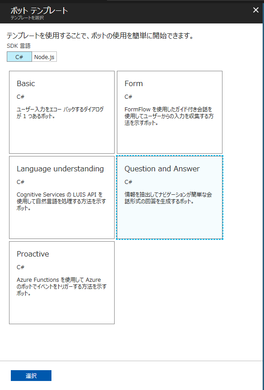This screenshot has width=264, height=390.
Task: Click the C# label under Form title
Action: pos(128,97)
